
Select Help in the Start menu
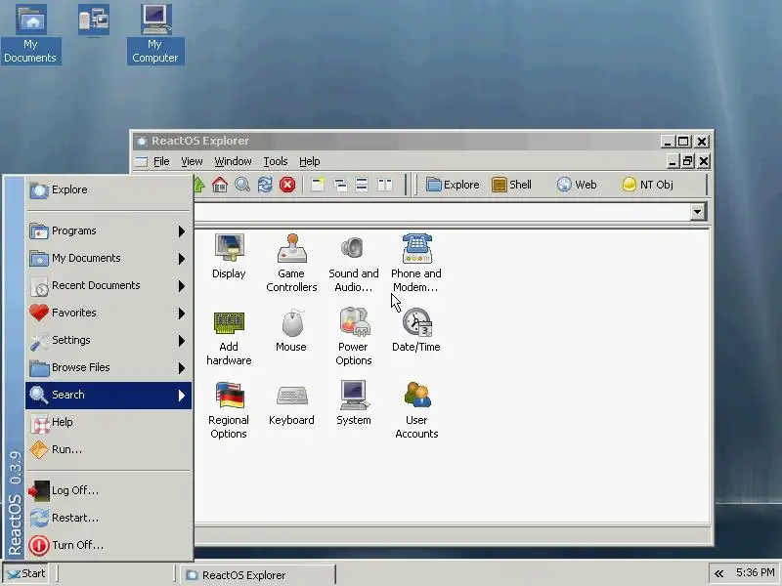click(109, 422)
